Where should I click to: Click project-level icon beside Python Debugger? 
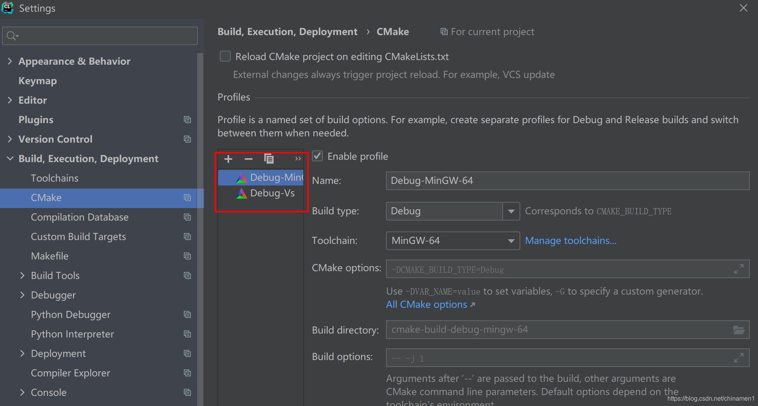pyautogui.click(x=187, y=314)
